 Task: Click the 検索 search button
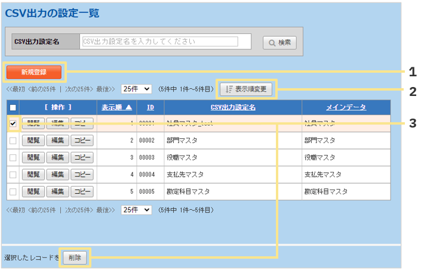(279, 42)
